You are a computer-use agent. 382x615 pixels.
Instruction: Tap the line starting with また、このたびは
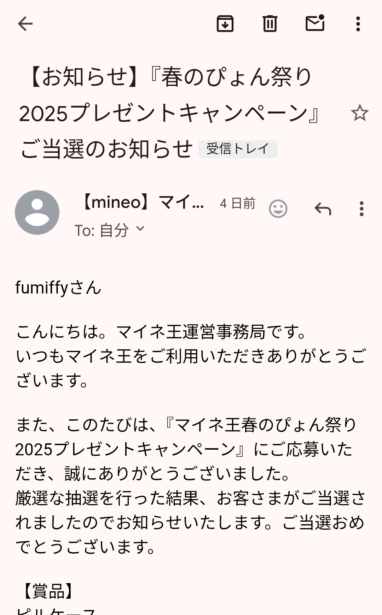tap(186, 425)
